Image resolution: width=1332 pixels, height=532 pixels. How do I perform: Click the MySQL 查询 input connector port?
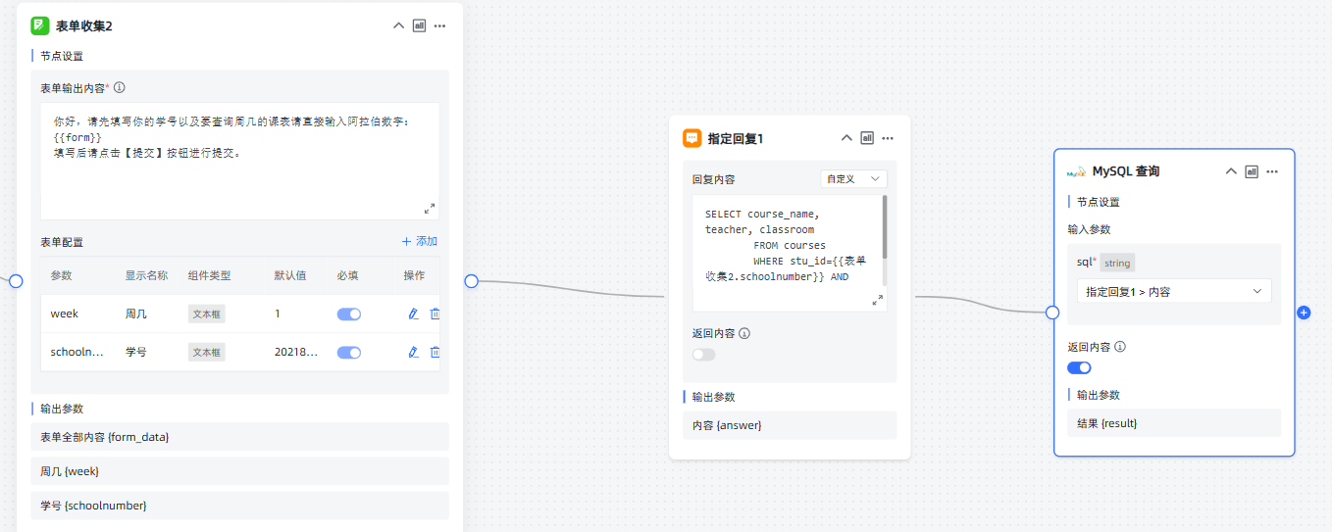(x=1052, y=313)
